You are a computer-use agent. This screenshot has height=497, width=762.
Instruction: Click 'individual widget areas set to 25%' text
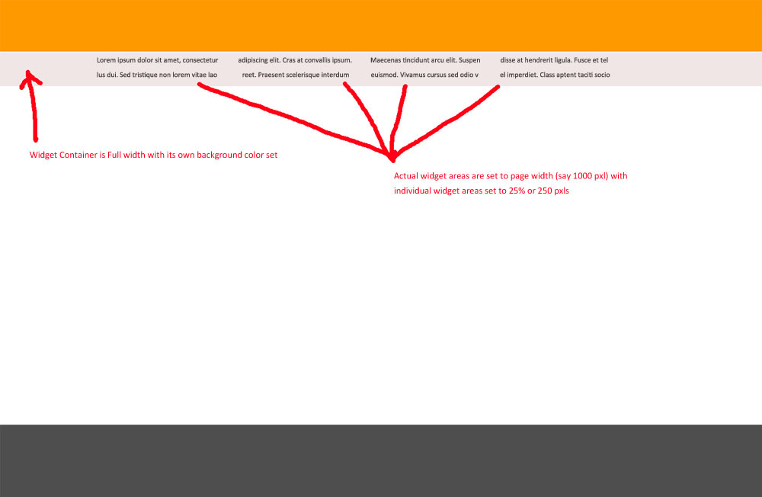click(482, 191)
